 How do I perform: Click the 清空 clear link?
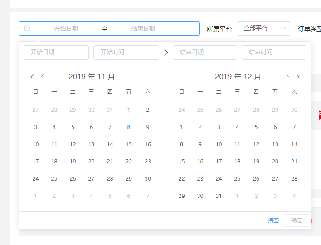(x=273, y=221)
